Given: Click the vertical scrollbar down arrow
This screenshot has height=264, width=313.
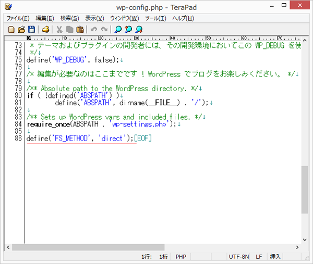Looking at the screenshot, I should click(305, 240).
